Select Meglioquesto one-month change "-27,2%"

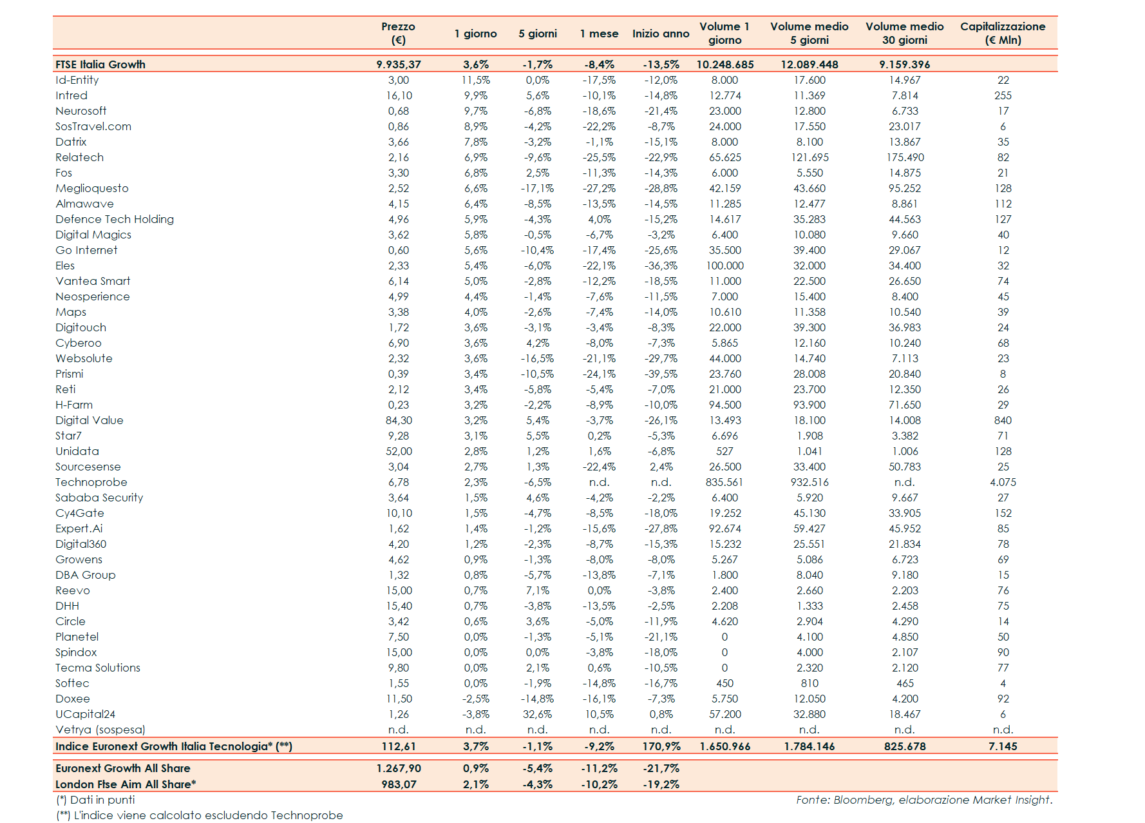pyautogui.click(x=599, y=188)
